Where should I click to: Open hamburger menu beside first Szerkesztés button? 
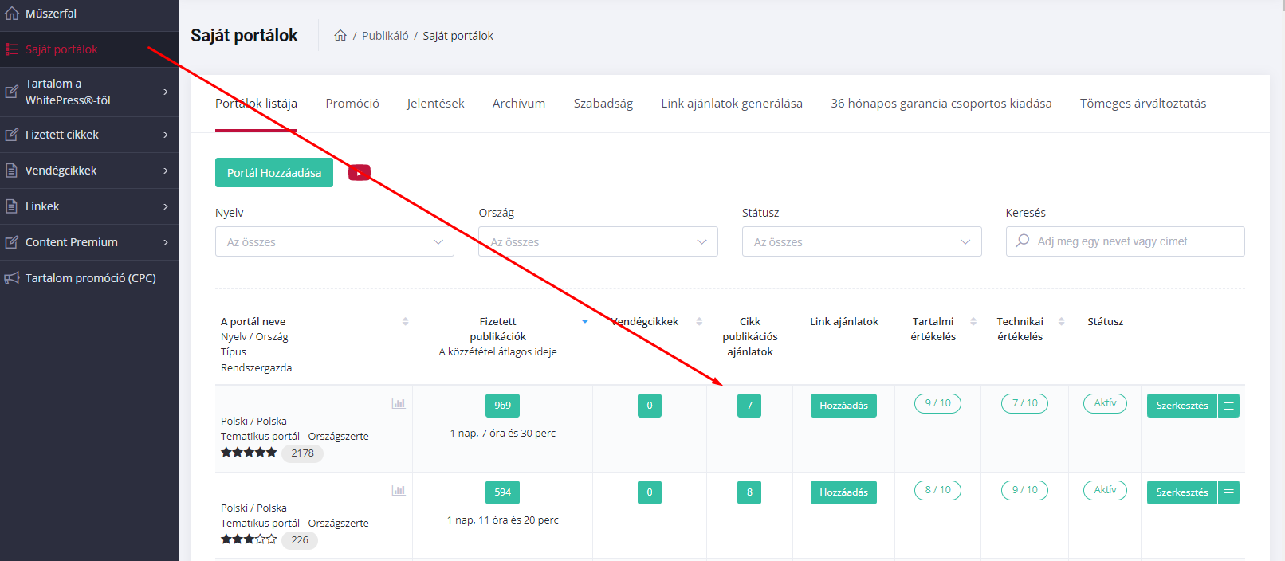coord(1228,406)
